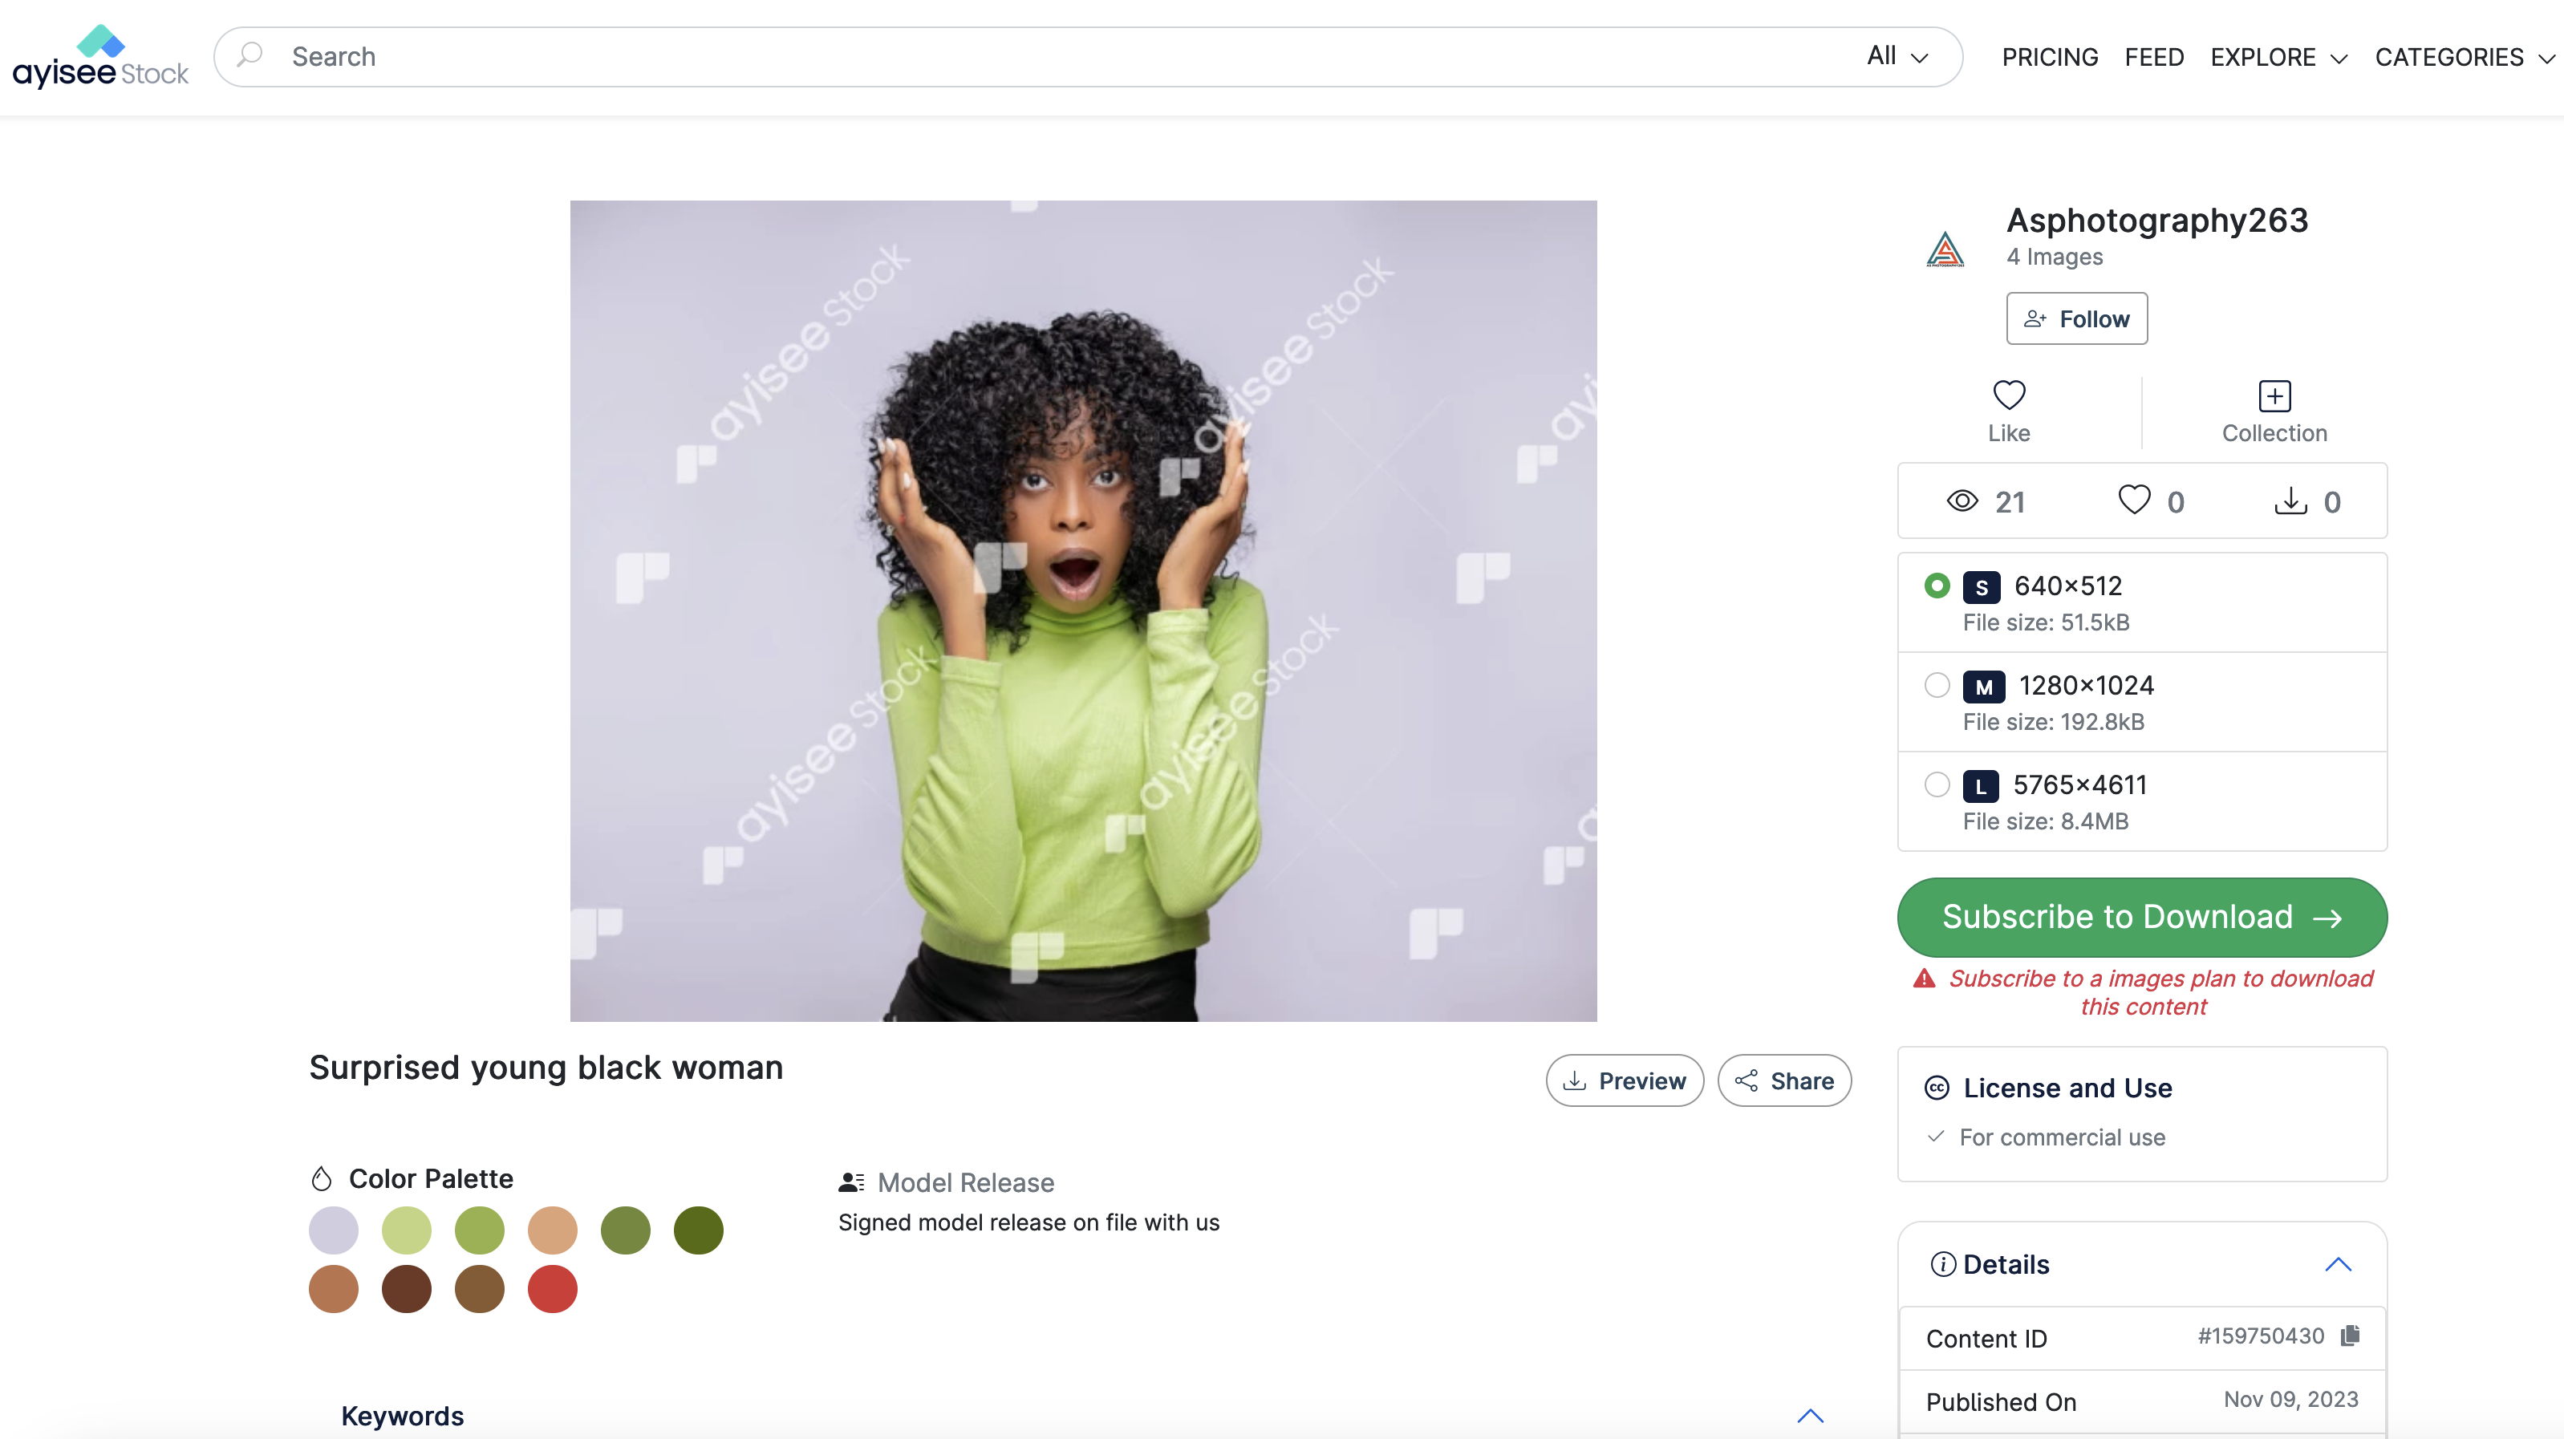
Task: Click the Collection plus icon
Action: point(2274,396)
